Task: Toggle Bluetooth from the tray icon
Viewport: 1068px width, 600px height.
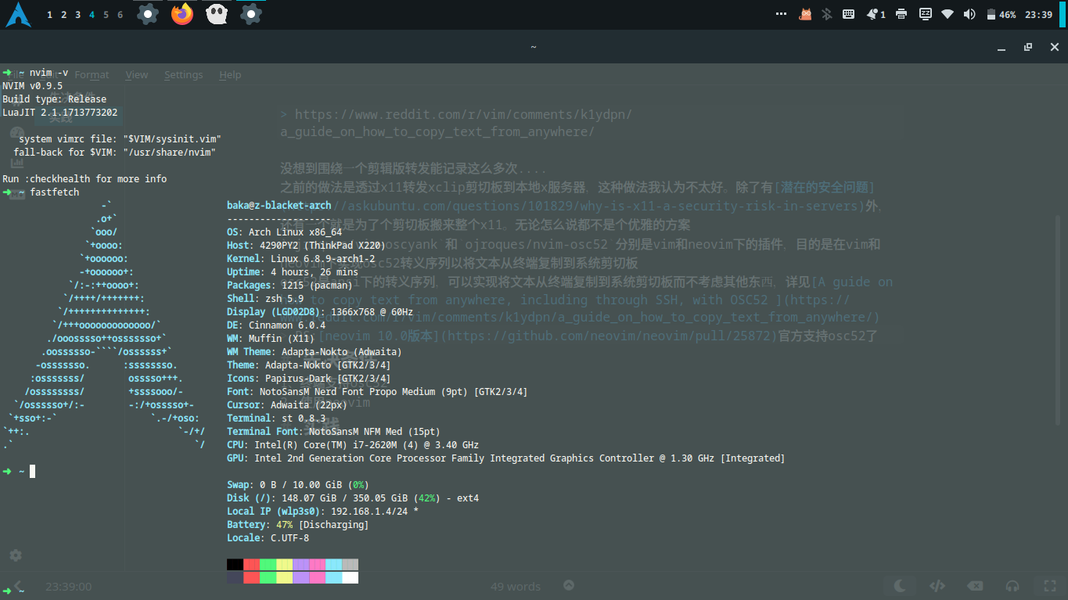Action: (826, 14)
